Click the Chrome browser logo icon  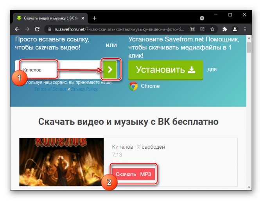133,86
